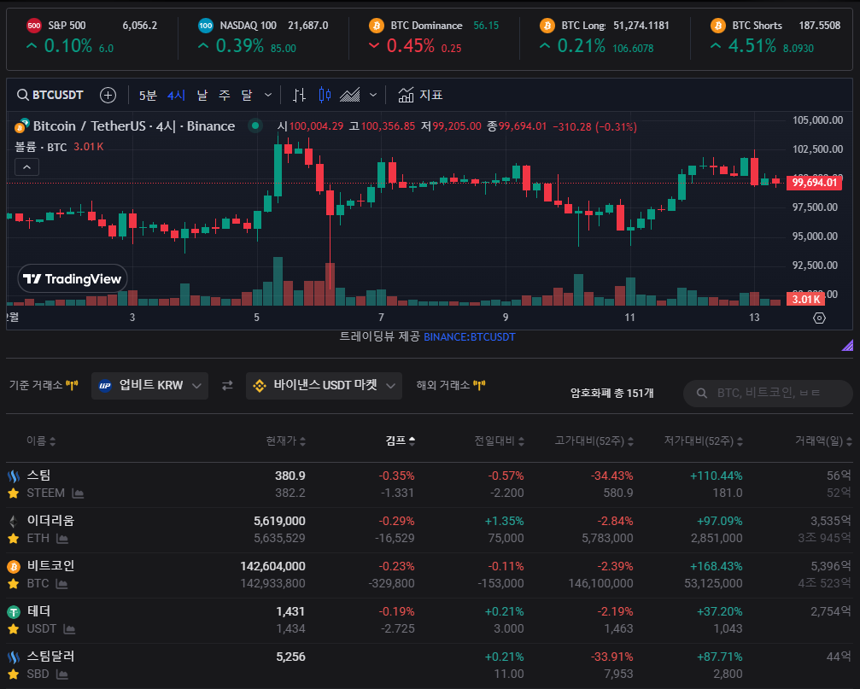Click the add symbol plus icon

pos(108,95)
